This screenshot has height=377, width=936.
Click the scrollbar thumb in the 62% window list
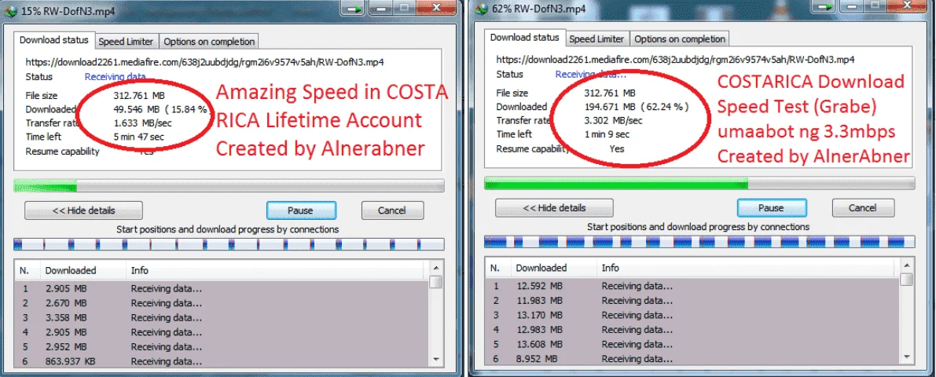pyautogui.click(x=907, y=279)
